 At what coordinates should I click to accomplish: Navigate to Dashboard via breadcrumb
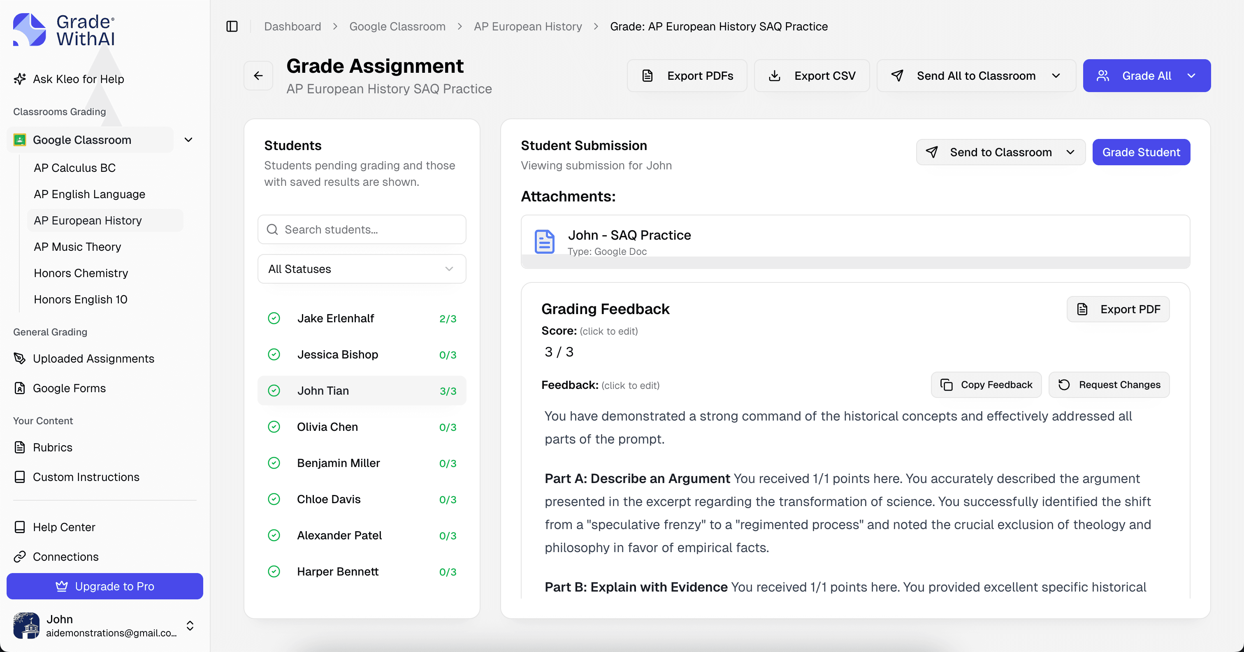(292, 27)
